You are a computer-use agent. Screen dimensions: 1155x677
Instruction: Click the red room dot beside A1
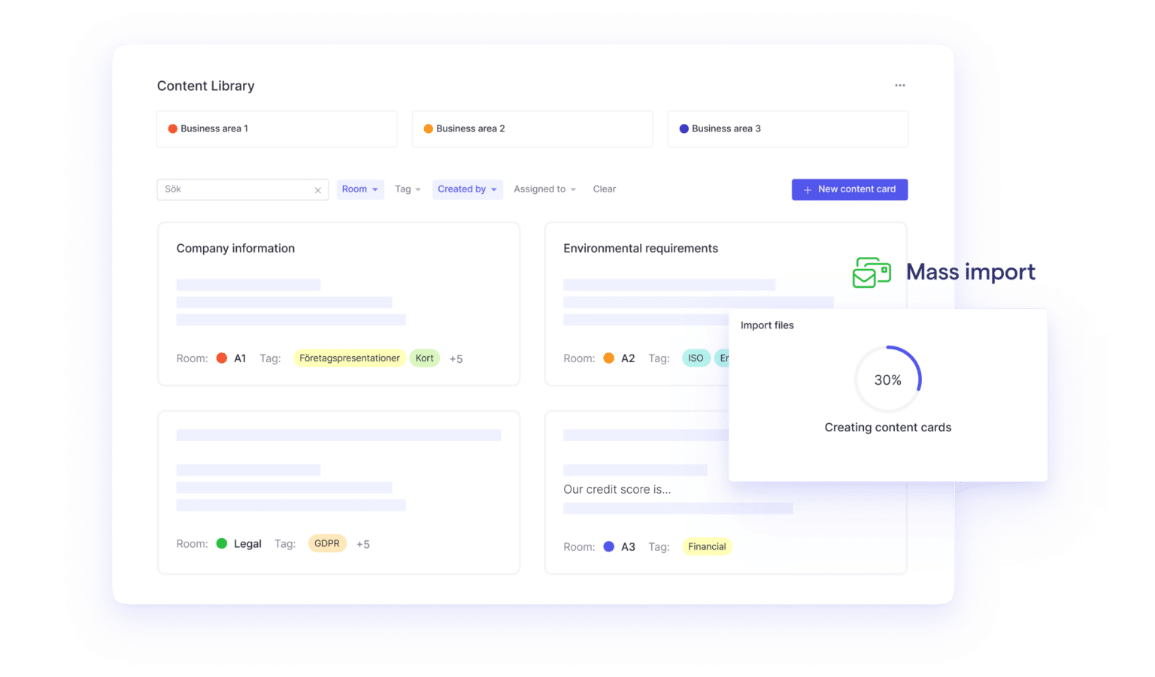(222, 358)
